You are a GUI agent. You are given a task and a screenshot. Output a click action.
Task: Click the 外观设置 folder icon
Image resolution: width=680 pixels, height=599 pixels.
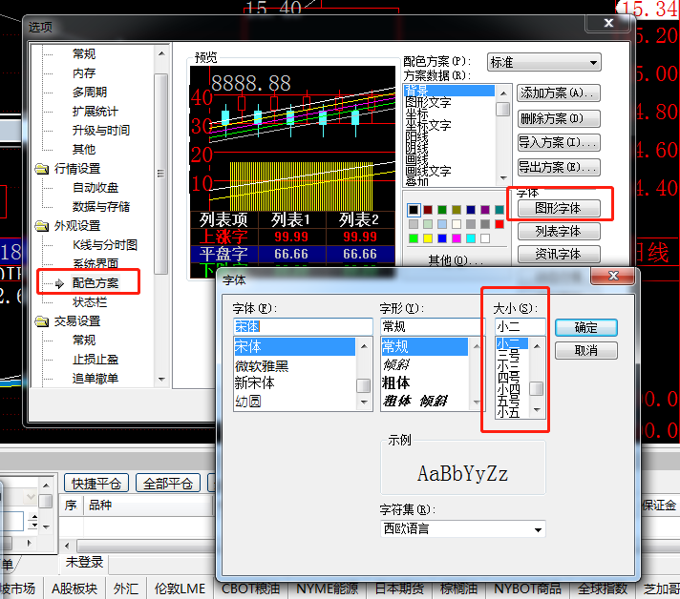[42, 226]
